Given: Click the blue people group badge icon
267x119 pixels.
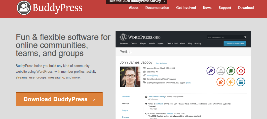Looking at the screenshot, I should (241, 82).
